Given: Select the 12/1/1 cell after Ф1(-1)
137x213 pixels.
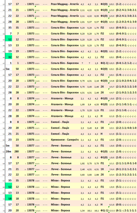Looking at the screenshot, I should [112, 211].
